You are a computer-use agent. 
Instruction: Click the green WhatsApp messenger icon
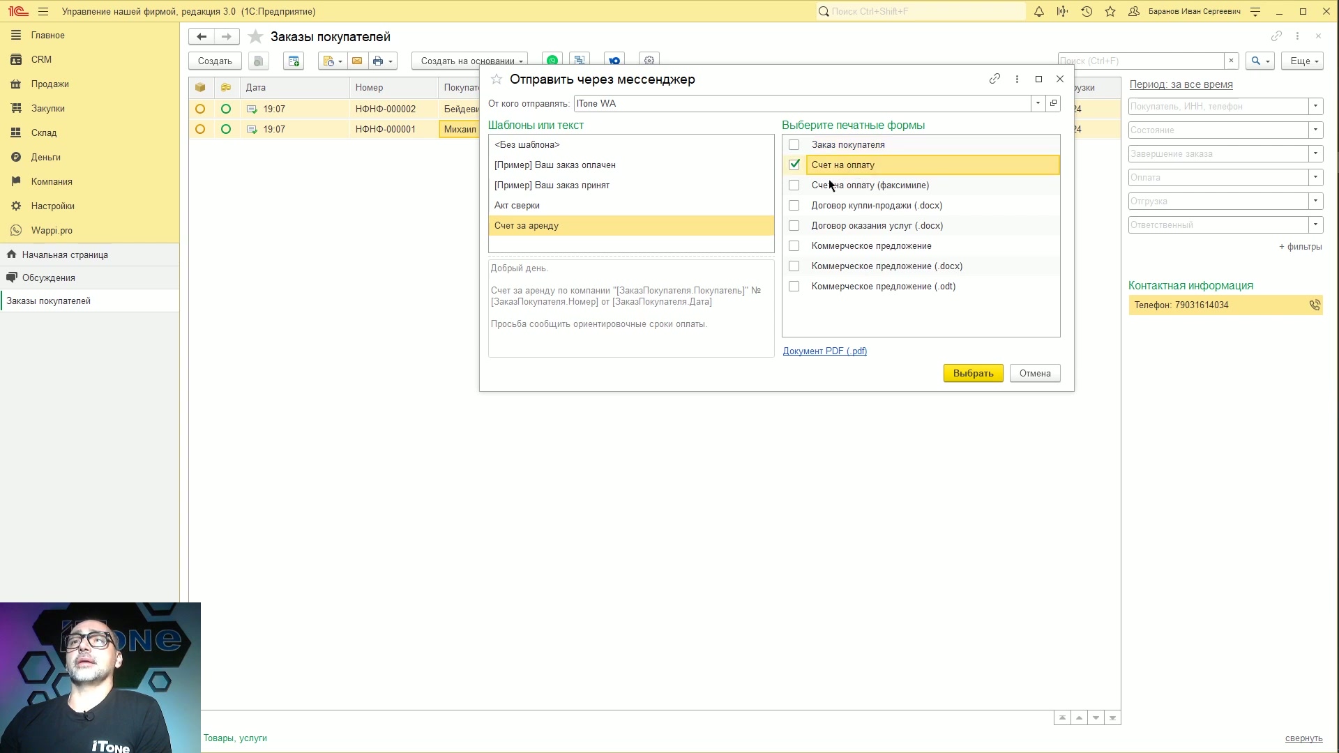552,61
